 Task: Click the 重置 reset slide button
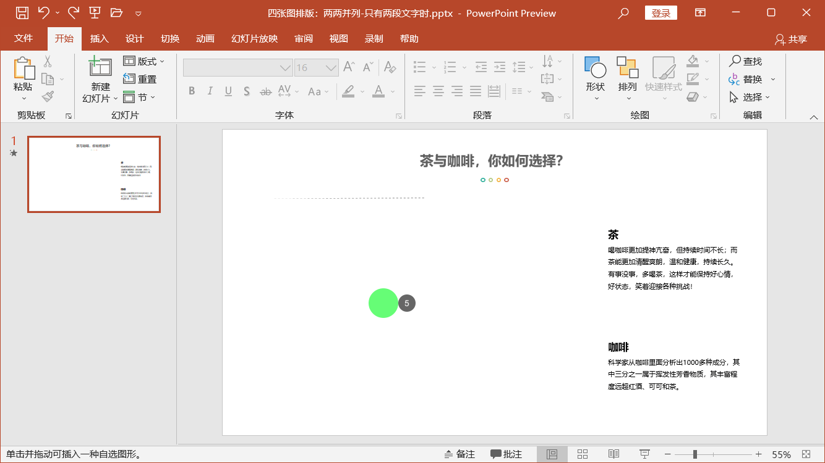(140, 79)
